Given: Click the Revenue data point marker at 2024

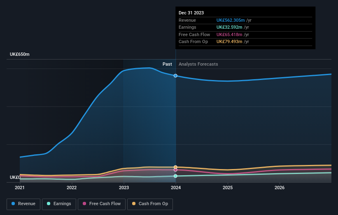Looking at the screenshot, I should (175, 75).
